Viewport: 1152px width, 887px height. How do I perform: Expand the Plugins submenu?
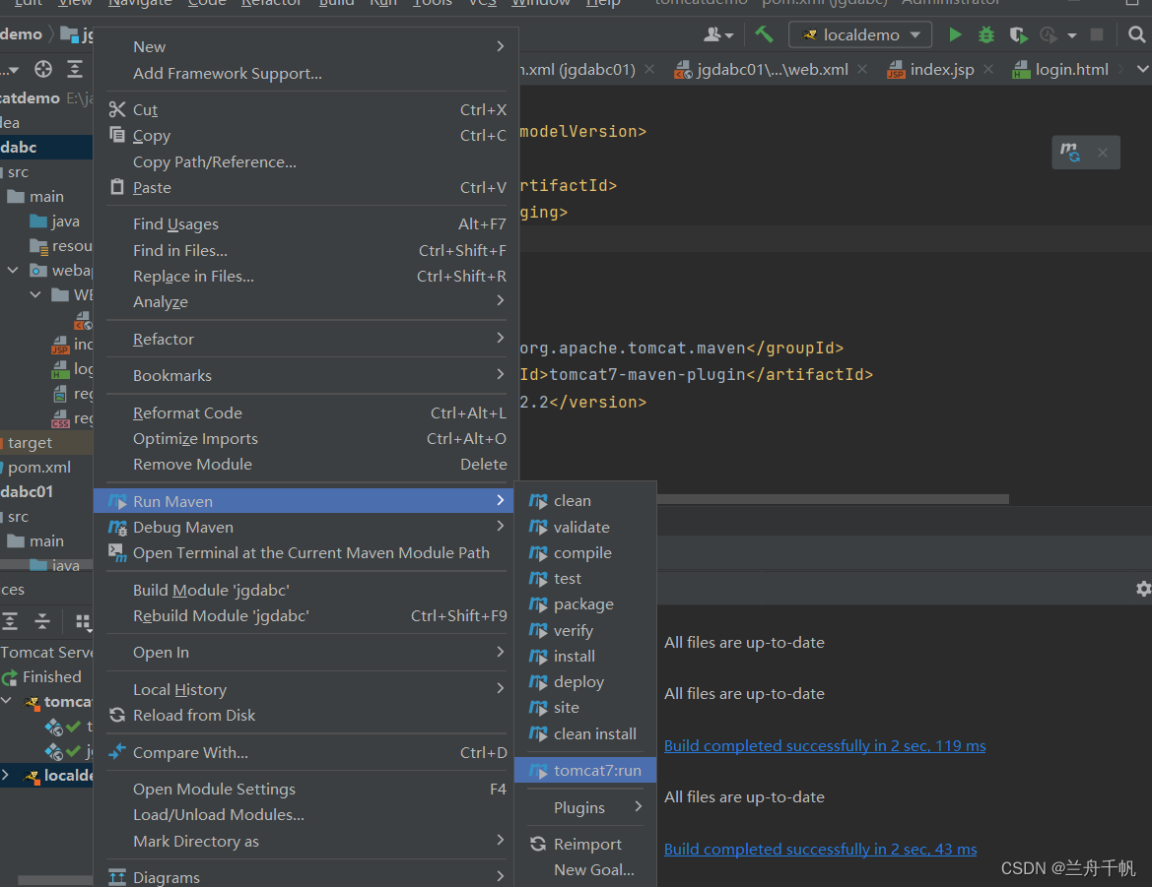pyautogui.click(x=584, y=807)
